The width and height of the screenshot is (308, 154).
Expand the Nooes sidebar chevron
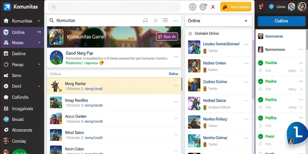pos(39,42)
